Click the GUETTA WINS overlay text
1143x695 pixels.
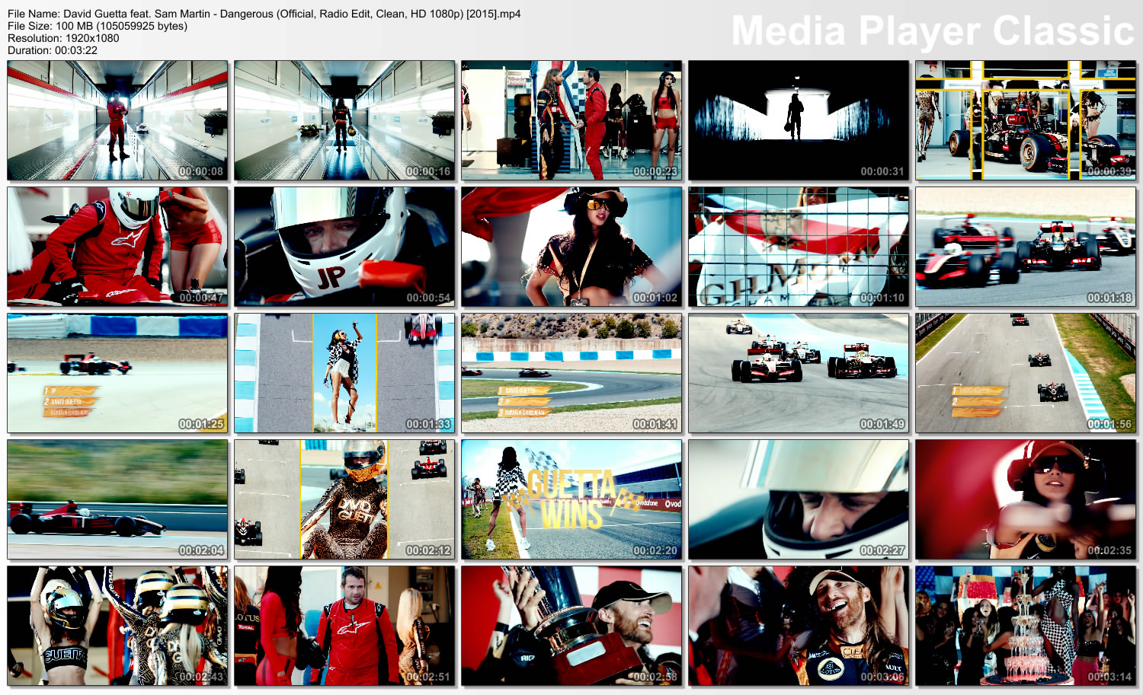pos(571,499)
